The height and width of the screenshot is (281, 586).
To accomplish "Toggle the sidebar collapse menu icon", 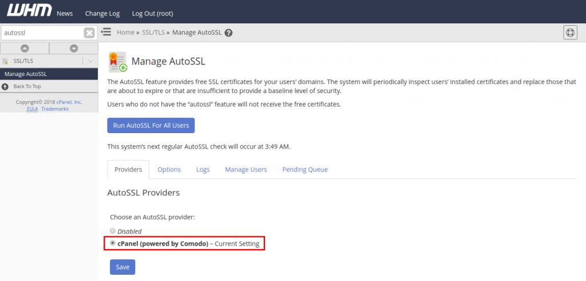I will pyautogui.click(x=106, y=32).
